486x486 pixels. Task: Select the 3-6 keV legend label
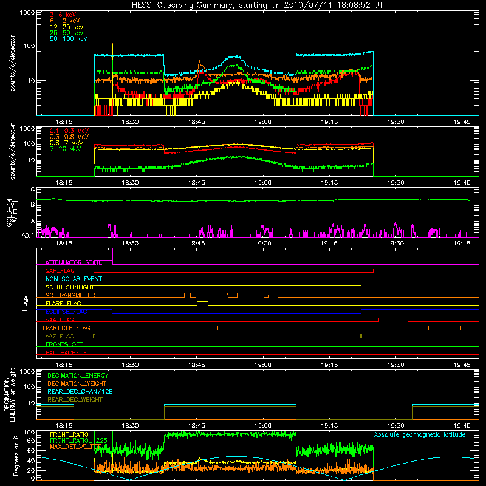(63, 15)
